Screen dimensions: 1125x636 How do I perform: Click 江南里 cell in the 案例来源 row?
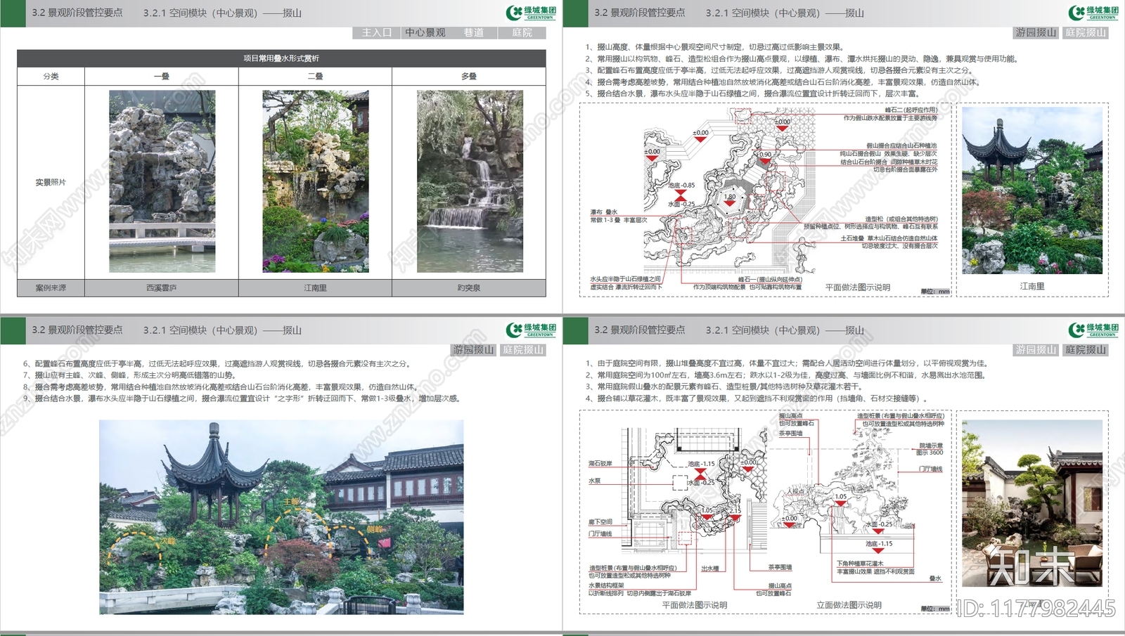click(315, 288)
